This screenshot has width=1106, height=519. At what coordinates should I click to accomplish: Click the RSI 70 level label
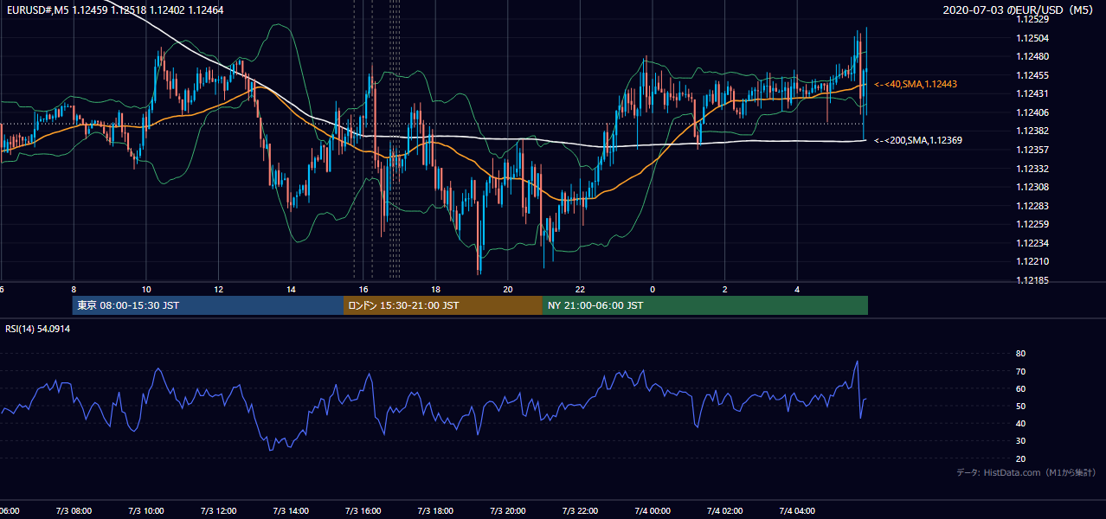[1020, 371]
